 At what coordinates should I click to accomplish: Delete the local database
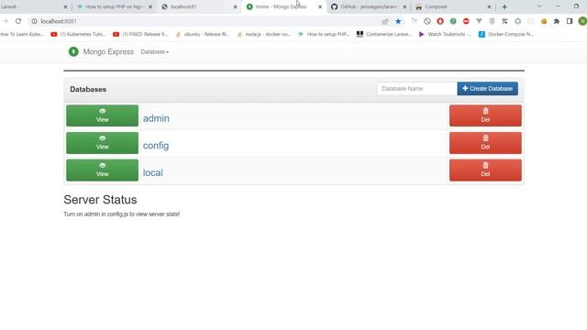(485, 170)
